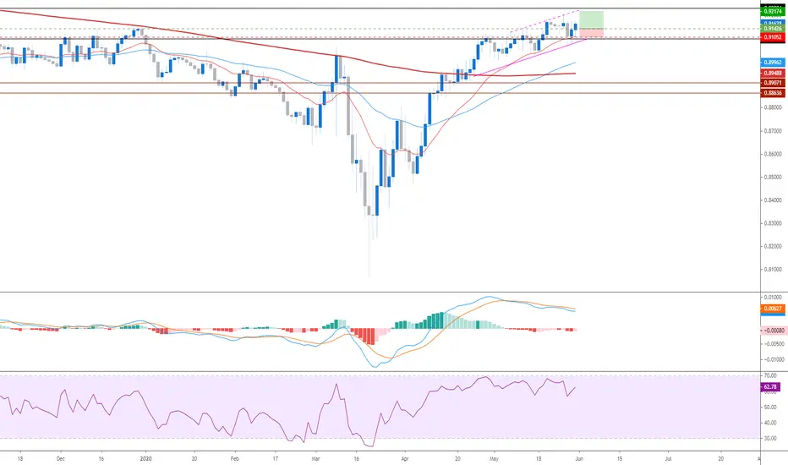
Task: Click the purple 62.78 RSI value label
Action: point(770,387)
